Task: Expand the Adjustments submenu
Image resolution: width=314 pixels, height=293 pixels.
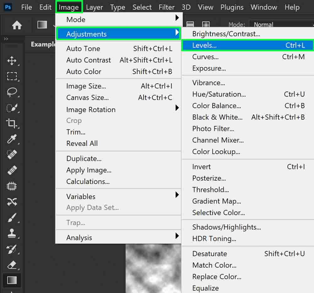Action: coord(119,34)
